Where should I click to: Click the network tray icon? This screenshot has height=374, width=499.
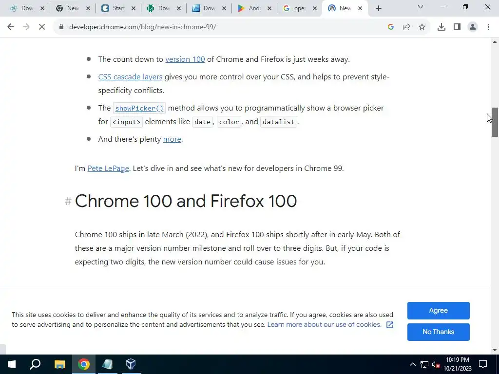click(x=424, y=364)
